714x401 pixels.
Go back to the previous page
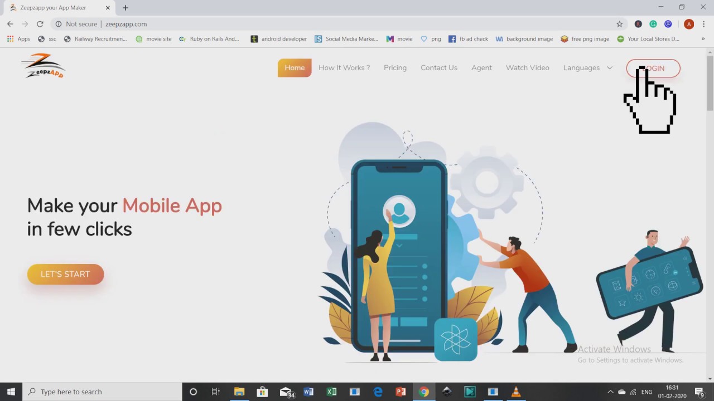tap(10, 24)
